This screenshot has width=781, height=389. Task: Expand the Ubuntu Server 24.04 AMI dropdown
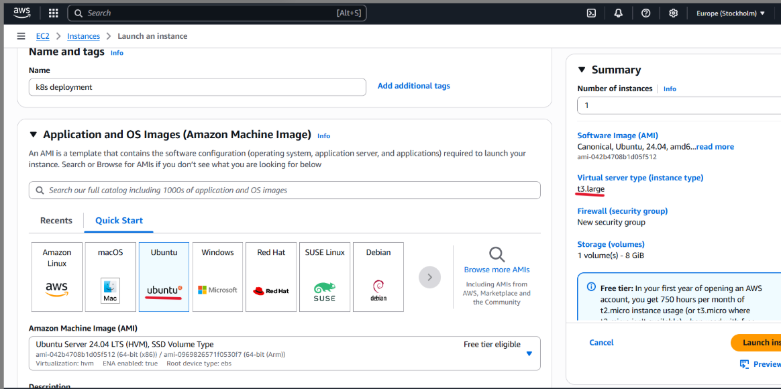(529, 353)
